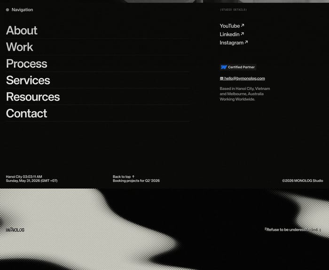Viewport: 329px width, 270px height.
Task: Click the envelope icon before the email
Action: click(221, 78)
